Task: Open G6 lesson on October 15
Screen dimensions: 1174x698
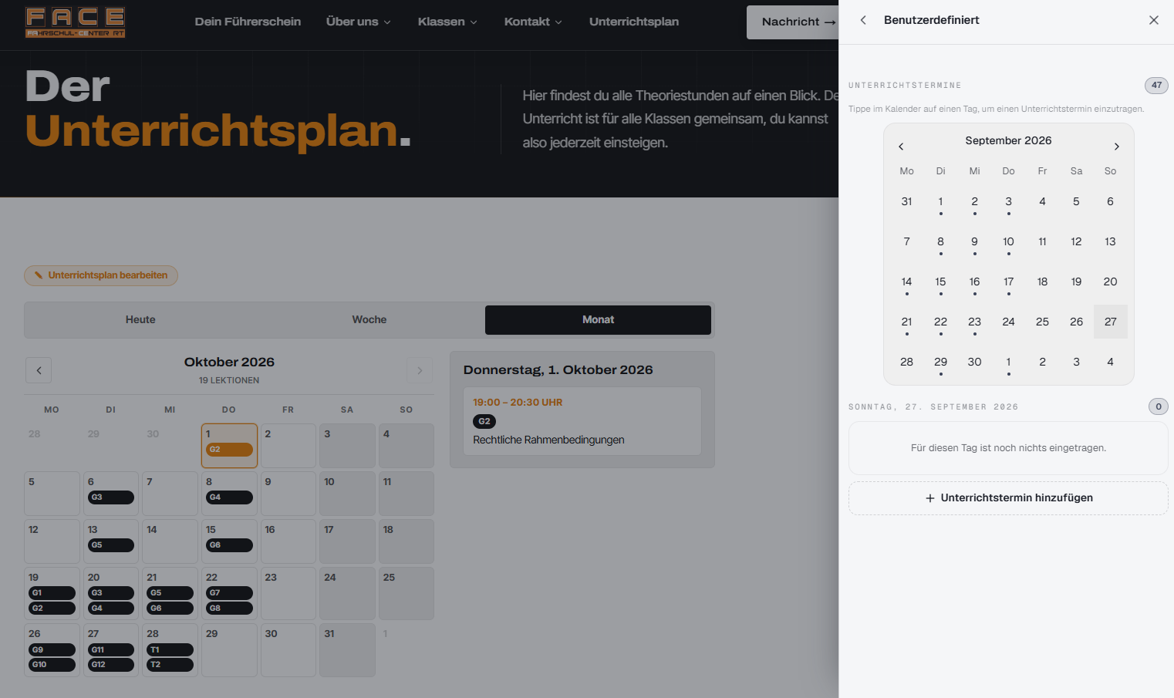Action: [x=229, y=545]
